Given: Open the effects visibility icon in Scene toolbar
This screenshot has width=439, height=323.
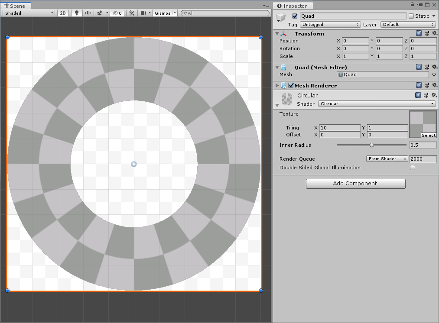Looking at the screenshot, I should click(x=100, y=13).
